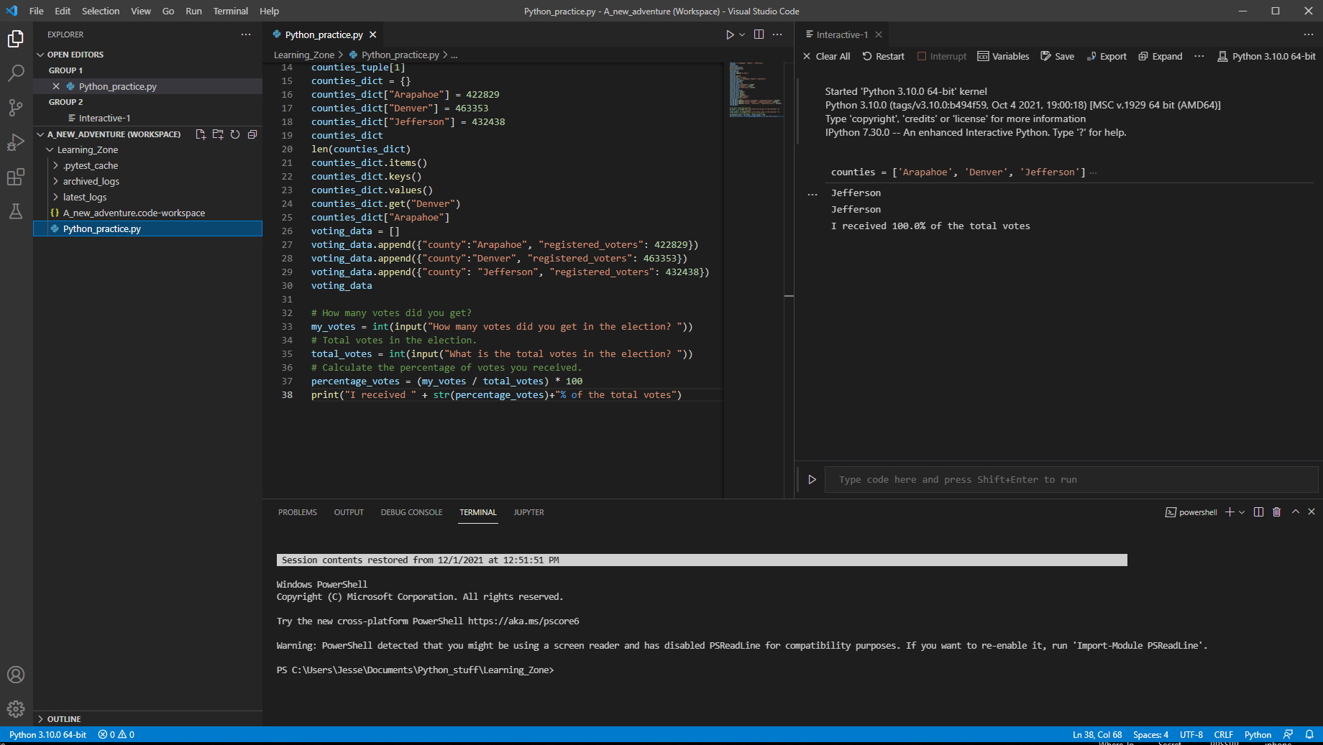
Task: Collapse the OPEN EDITORS section
Action: (75, 55)
